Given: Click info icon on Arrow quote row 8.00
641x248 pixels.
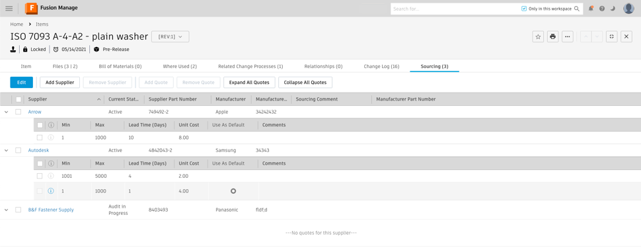Looking at the screenshot, I should [51, 138].
